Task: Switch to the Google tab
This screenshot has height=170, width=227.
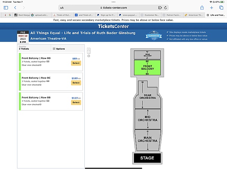Action: click(10, 15)
